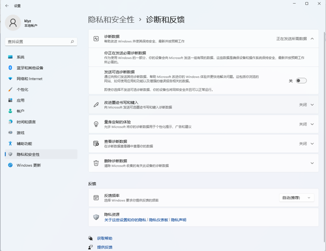Image resolution: width=326 pixels, height=251 pixels.
Task: Click the 查看诊断数据 viewer icon
Action: pos(96,143)
